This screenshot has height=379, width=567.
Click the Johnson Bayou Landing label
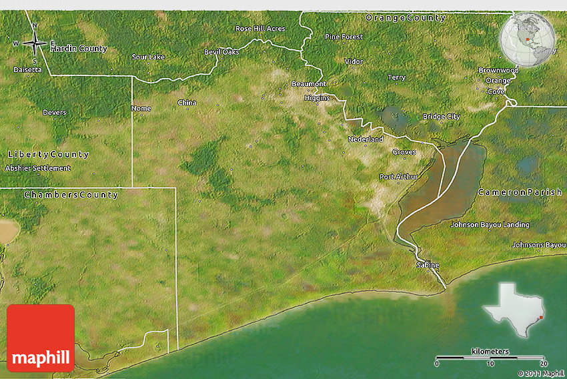pyautogui.click(x=490, y=225)
